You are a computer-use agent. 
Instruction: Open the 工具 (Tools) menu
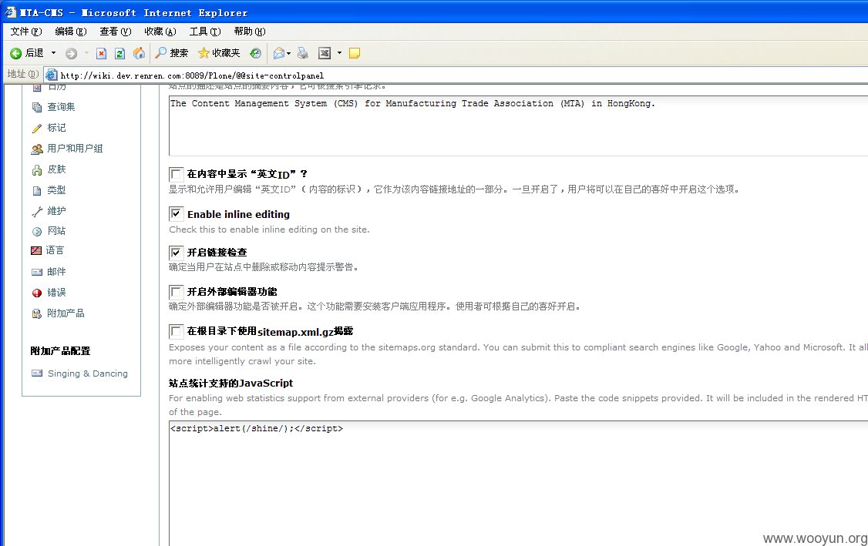click(x=205, y=32)
